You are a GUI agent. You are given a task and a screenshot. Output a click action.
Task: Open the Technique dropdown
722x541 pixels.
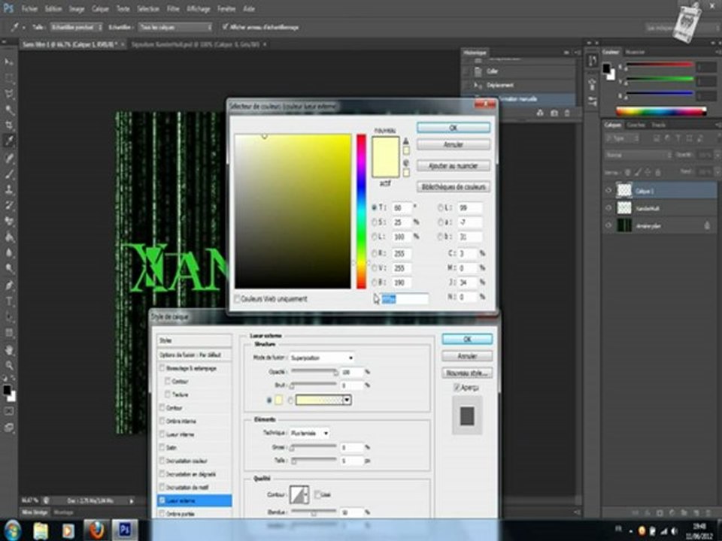tap(309, 433)
